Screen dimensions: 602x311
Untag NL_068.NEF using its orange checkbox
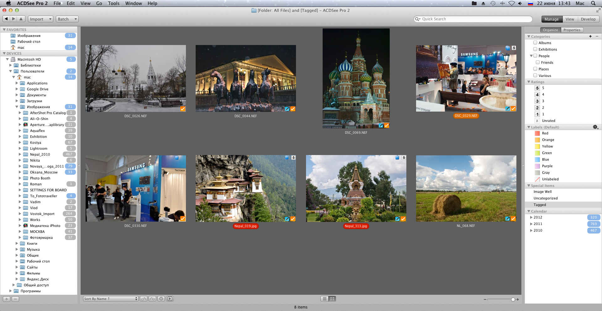coord(513,219)
